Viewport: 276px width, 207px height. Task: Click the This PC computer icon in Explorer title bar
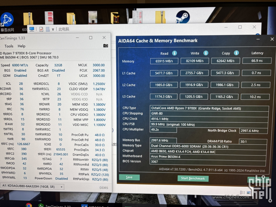[32, 29]
